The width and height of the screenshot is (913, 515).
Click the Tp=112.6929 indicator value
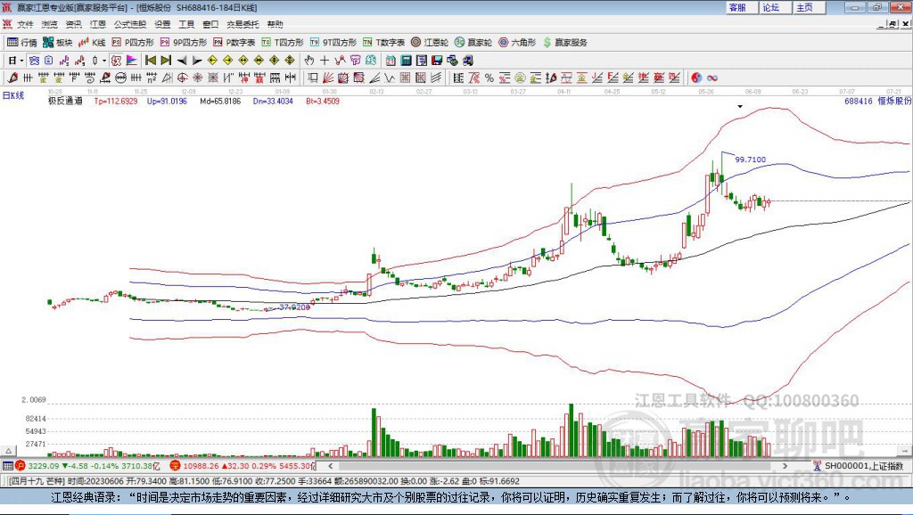[116, 101]
